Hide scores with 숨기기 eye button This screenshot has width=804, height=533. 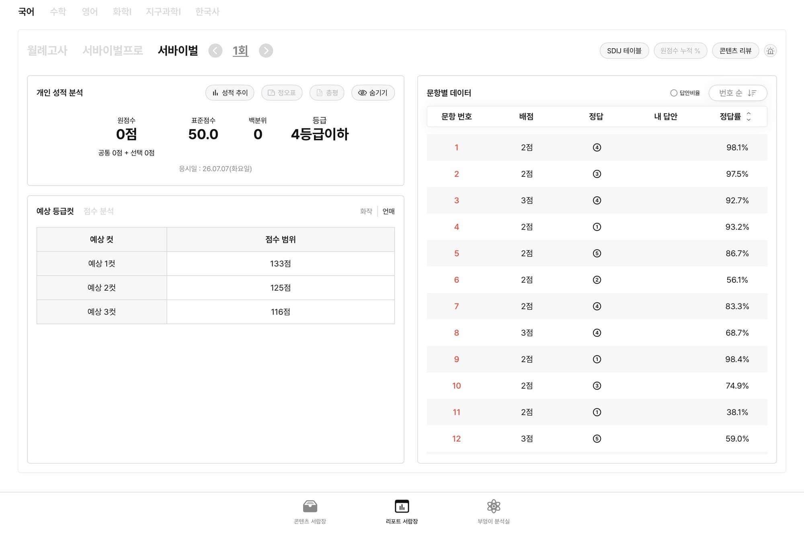[x=373, y=93]
